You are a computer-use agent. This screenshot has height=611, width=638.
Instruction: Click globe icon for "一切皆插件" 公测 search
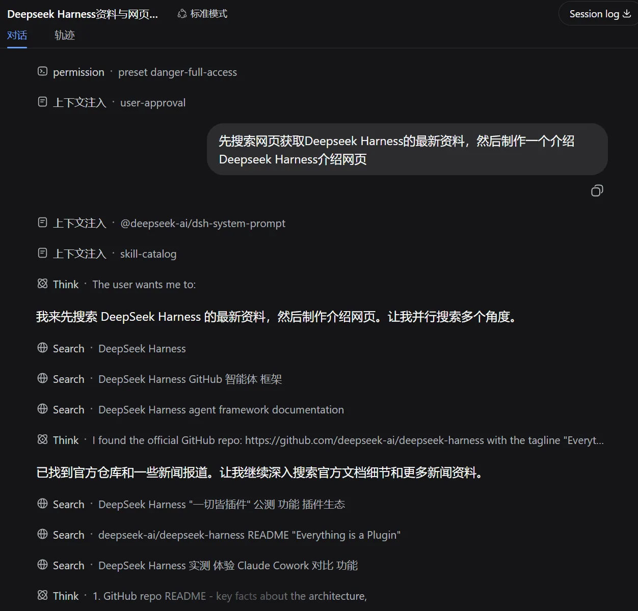click(x=43, y=504)
